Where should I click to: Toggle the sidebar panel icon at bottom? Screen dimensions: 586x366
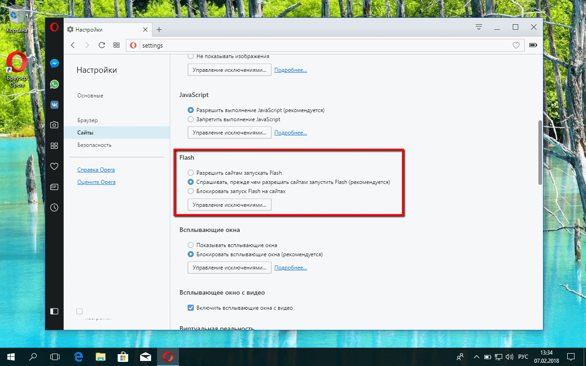pos(54,312)
